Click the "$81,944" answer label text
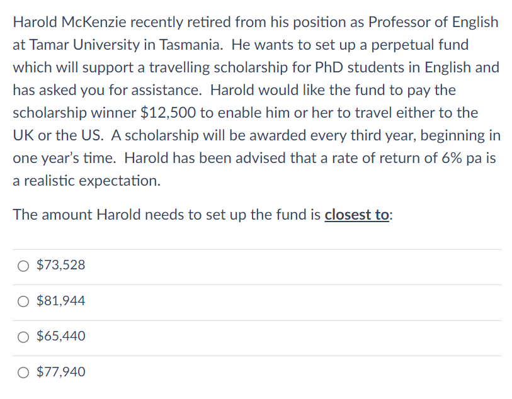This screenshot has width=512, height=399. tap(61, 301)
